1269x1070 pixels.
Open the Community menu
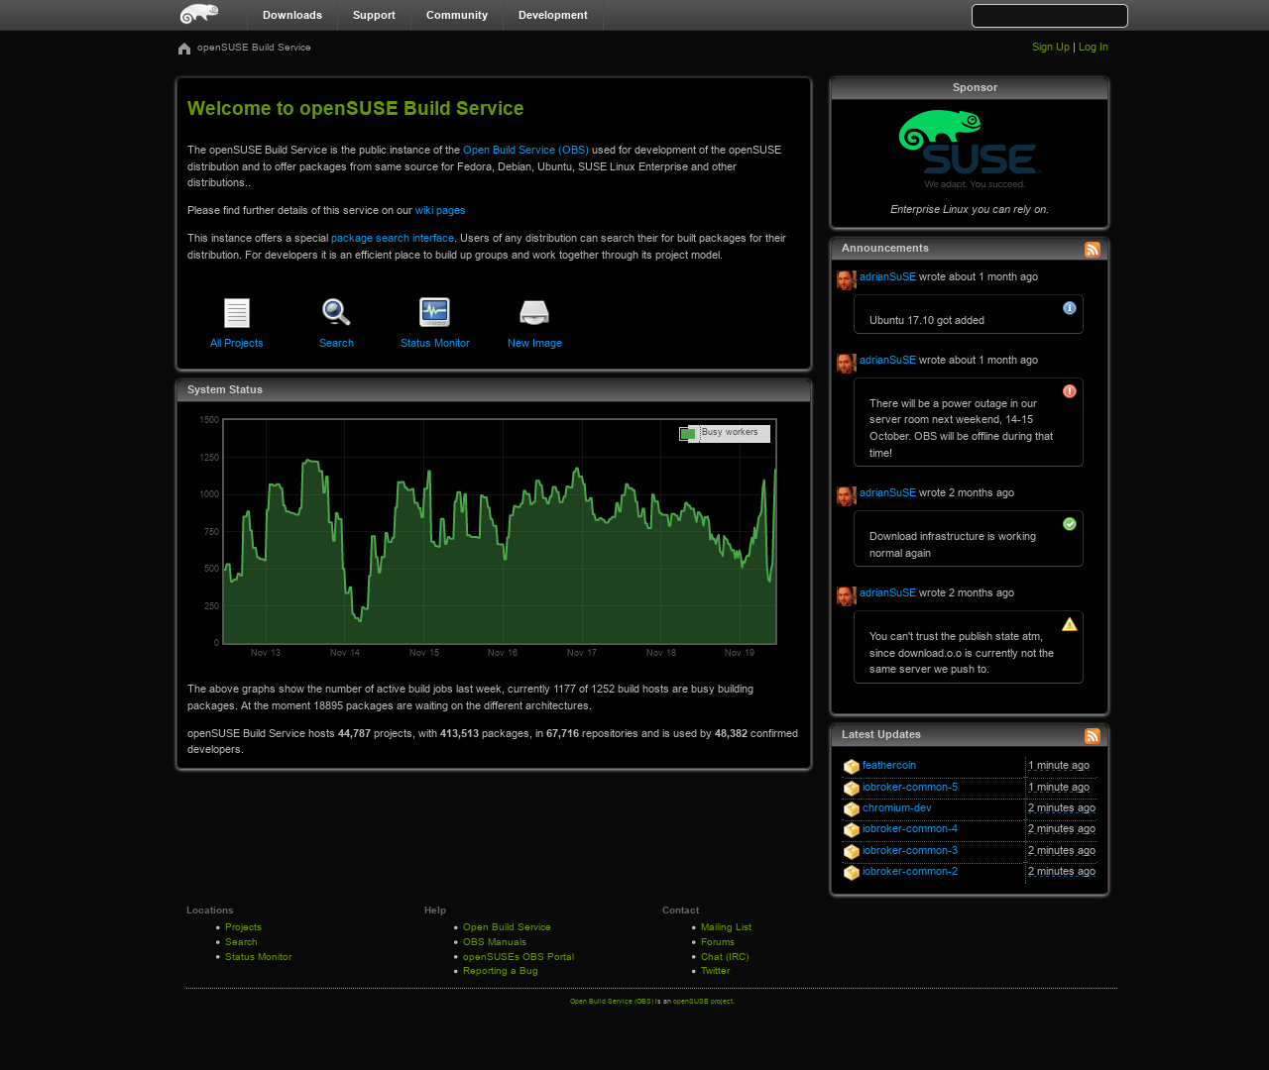(457, 15)
